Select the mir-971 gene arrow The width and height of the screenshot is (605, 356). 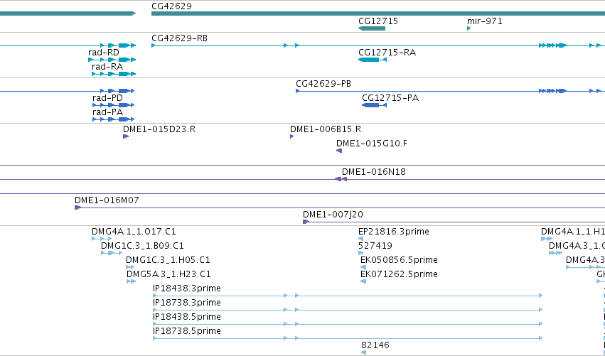[469, 28]
